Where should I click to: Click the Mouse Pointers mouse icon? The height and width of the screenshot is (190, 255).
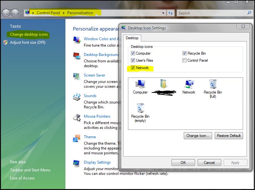(77, 118)
